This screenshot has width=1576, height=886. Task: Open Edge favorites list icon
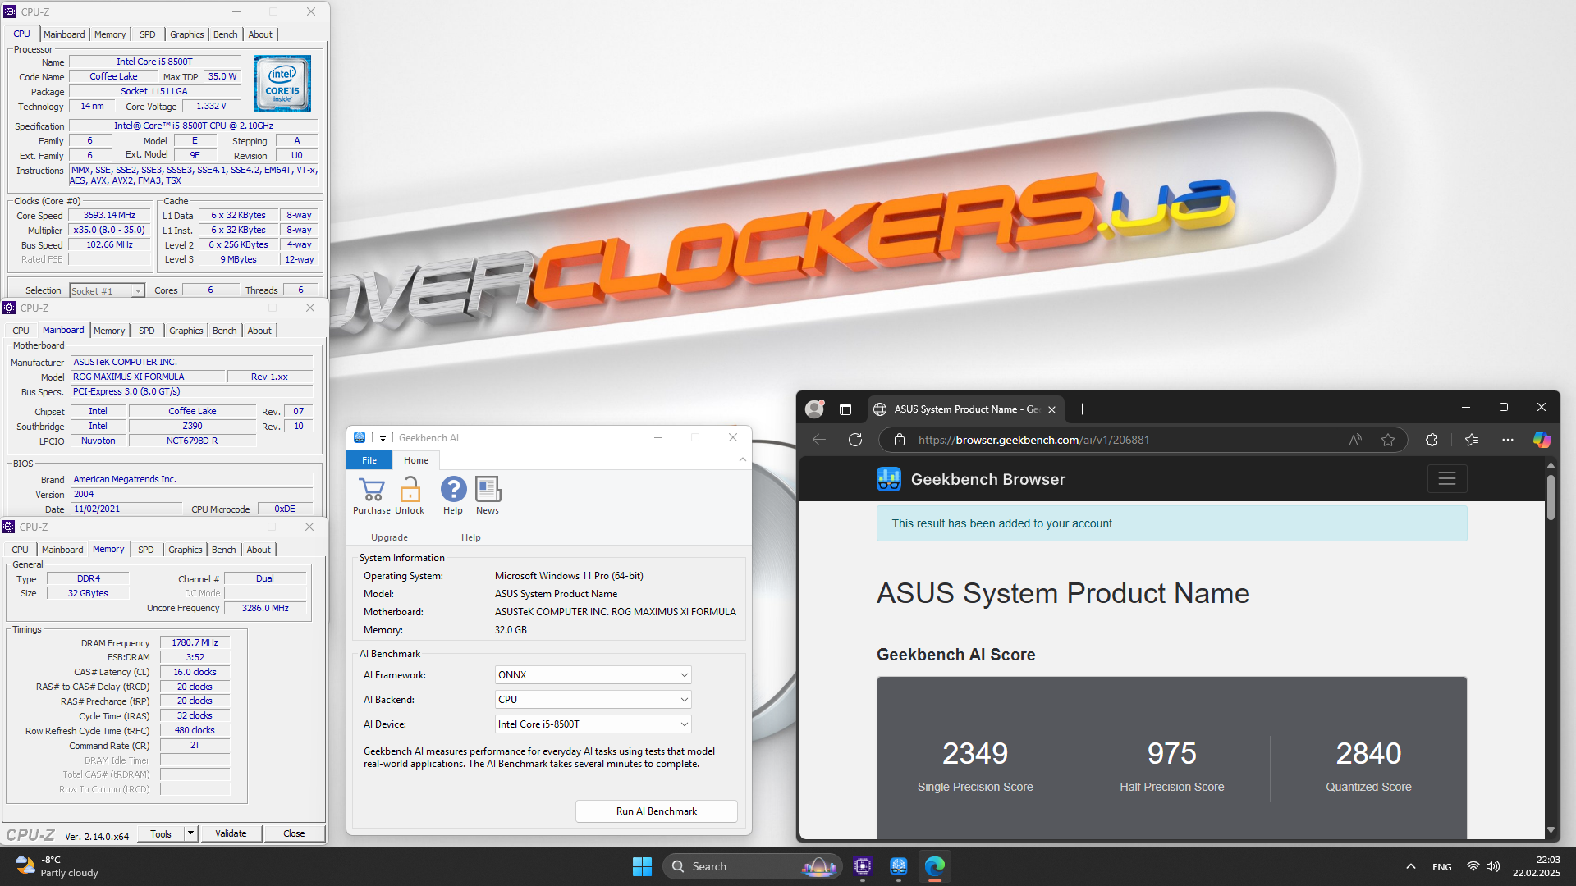(1472, 440)
